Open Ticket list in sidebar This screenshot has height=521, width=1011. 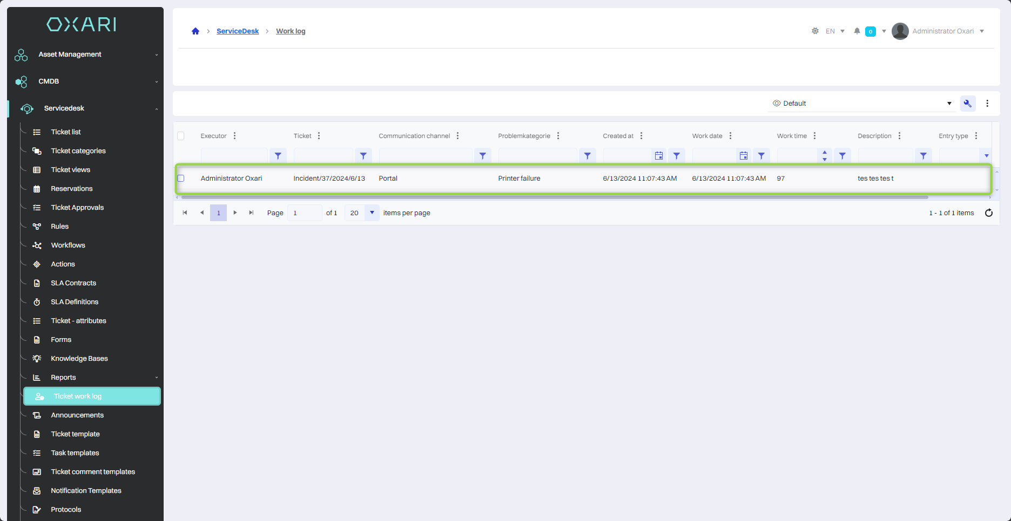(66, 132)
